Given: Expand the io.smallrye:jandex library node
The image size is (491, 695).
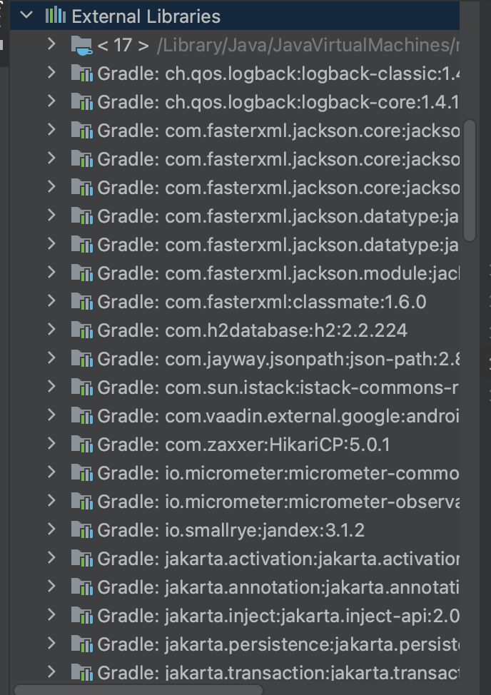Looking at the screenshot, I should 51,528.
